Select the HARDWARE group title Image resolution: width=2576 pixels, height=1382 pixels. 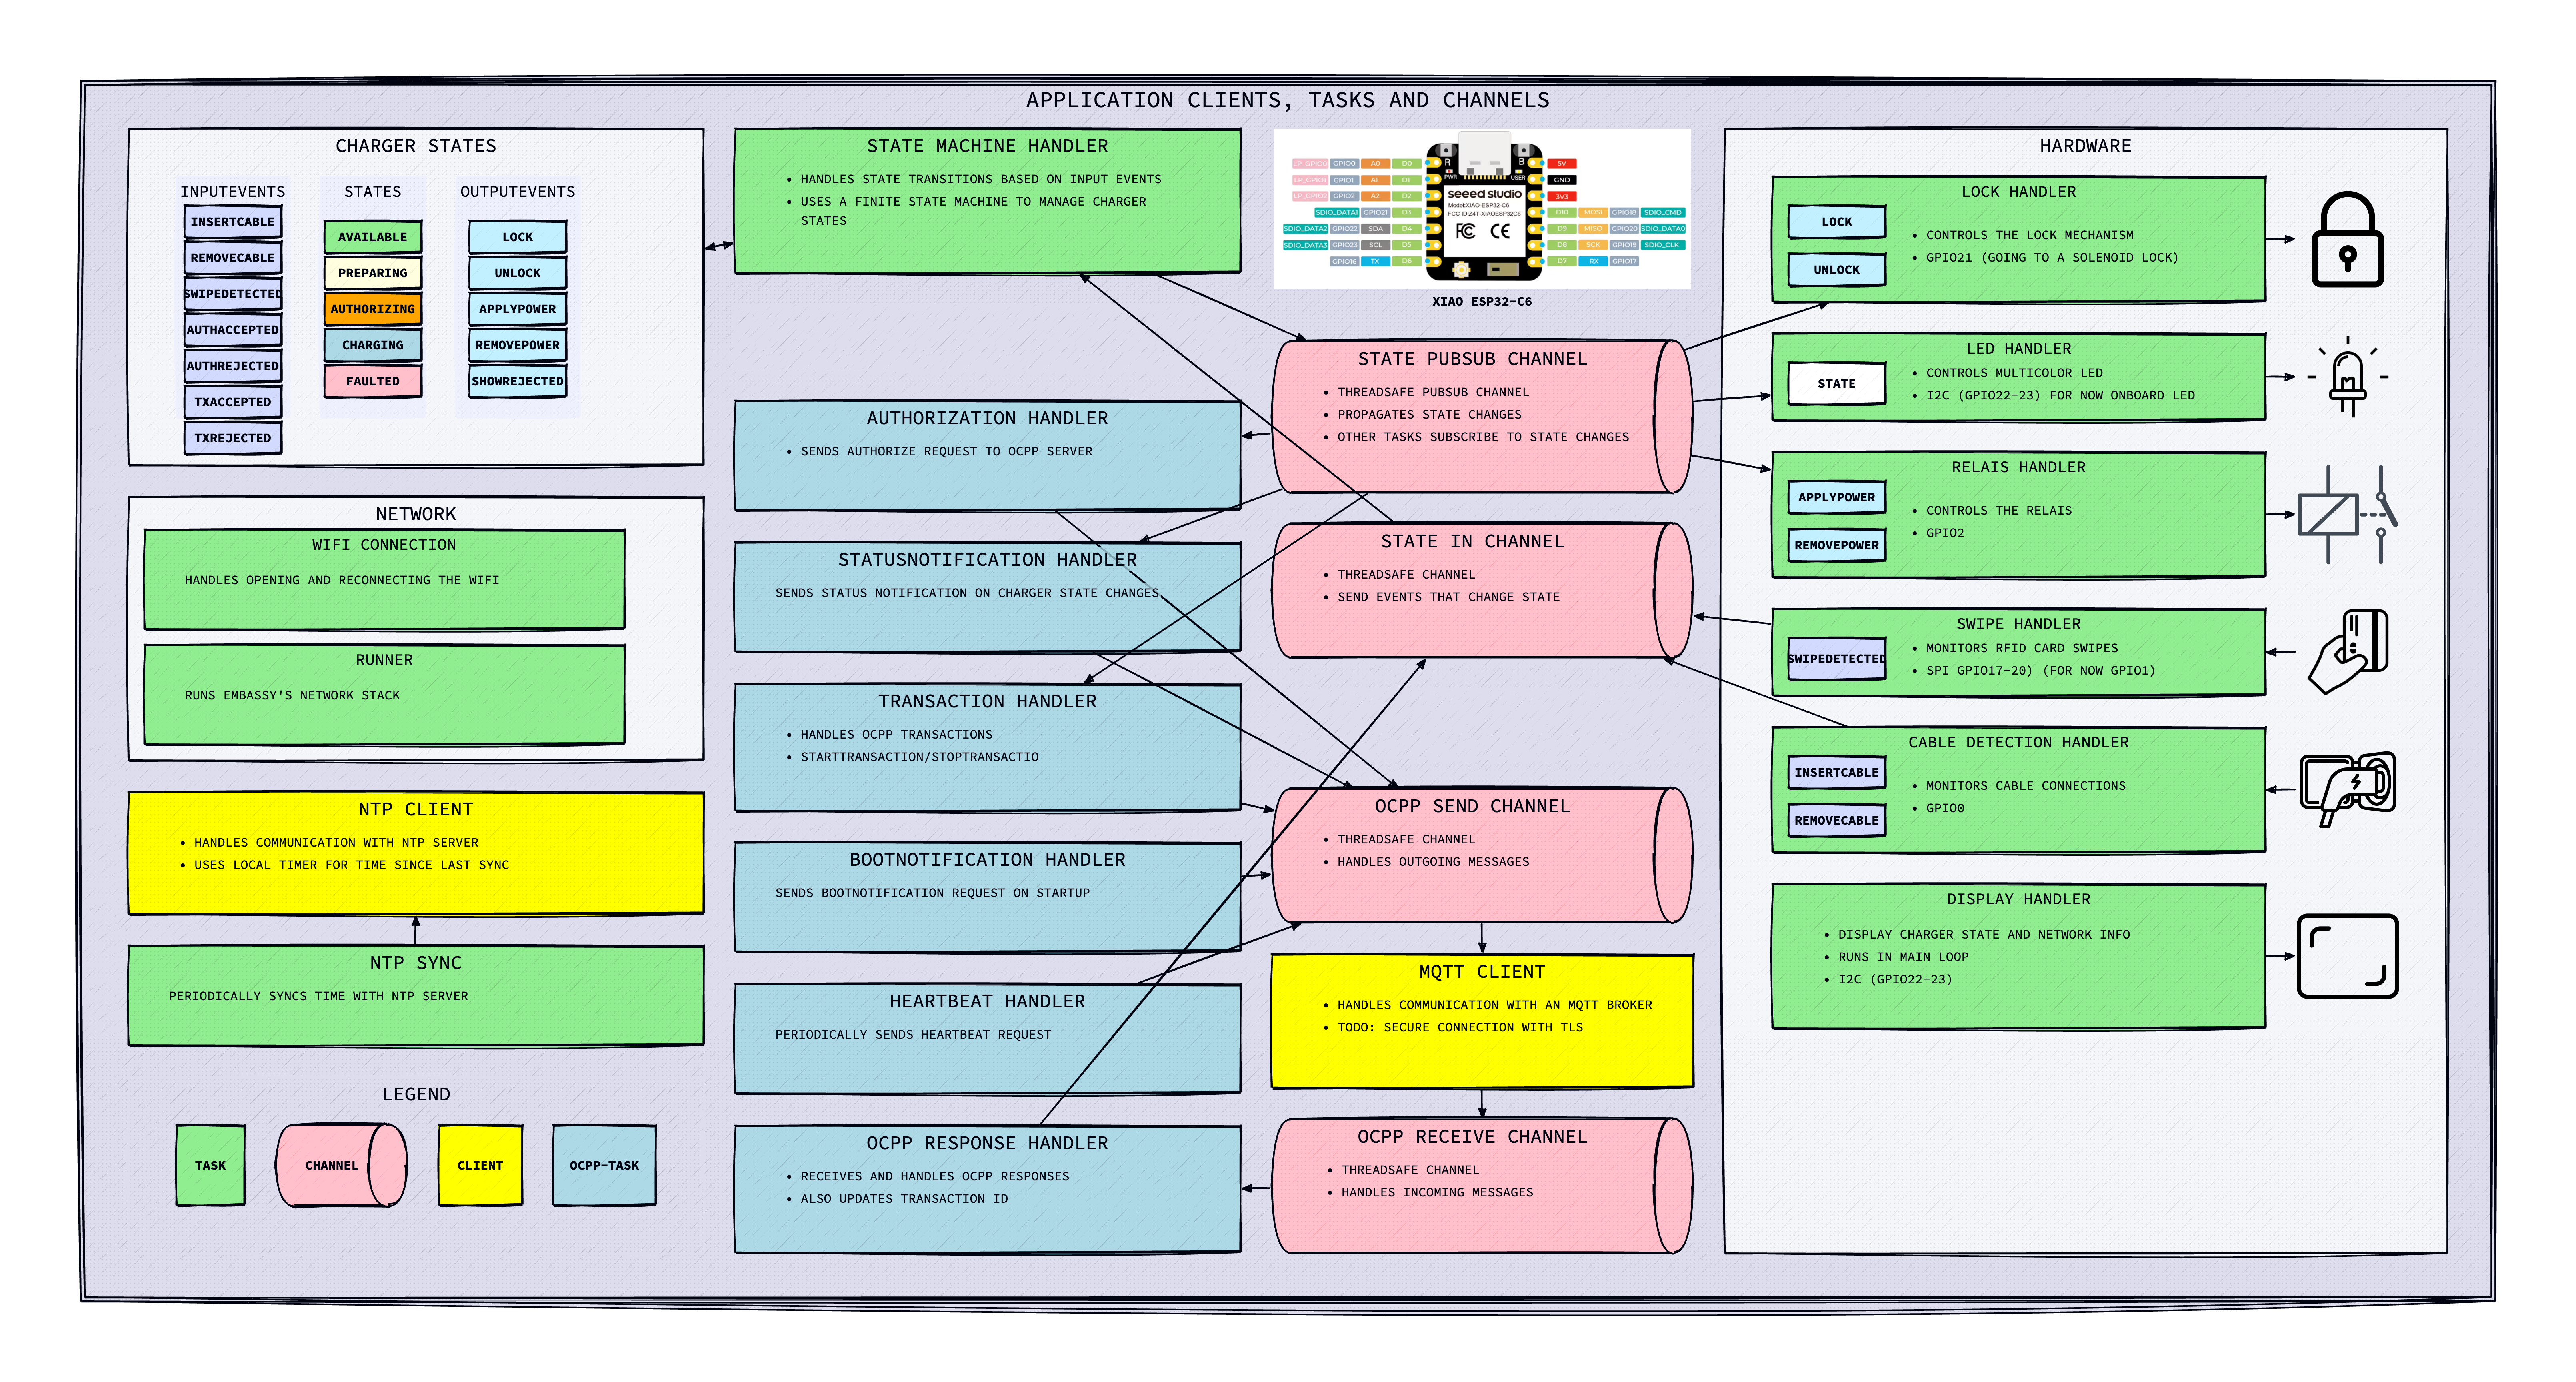coord(2085,146)
